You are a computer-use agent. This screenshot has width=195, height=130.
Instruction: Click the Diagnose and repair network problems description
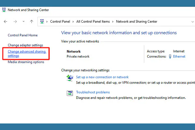[x=131, y=97]
